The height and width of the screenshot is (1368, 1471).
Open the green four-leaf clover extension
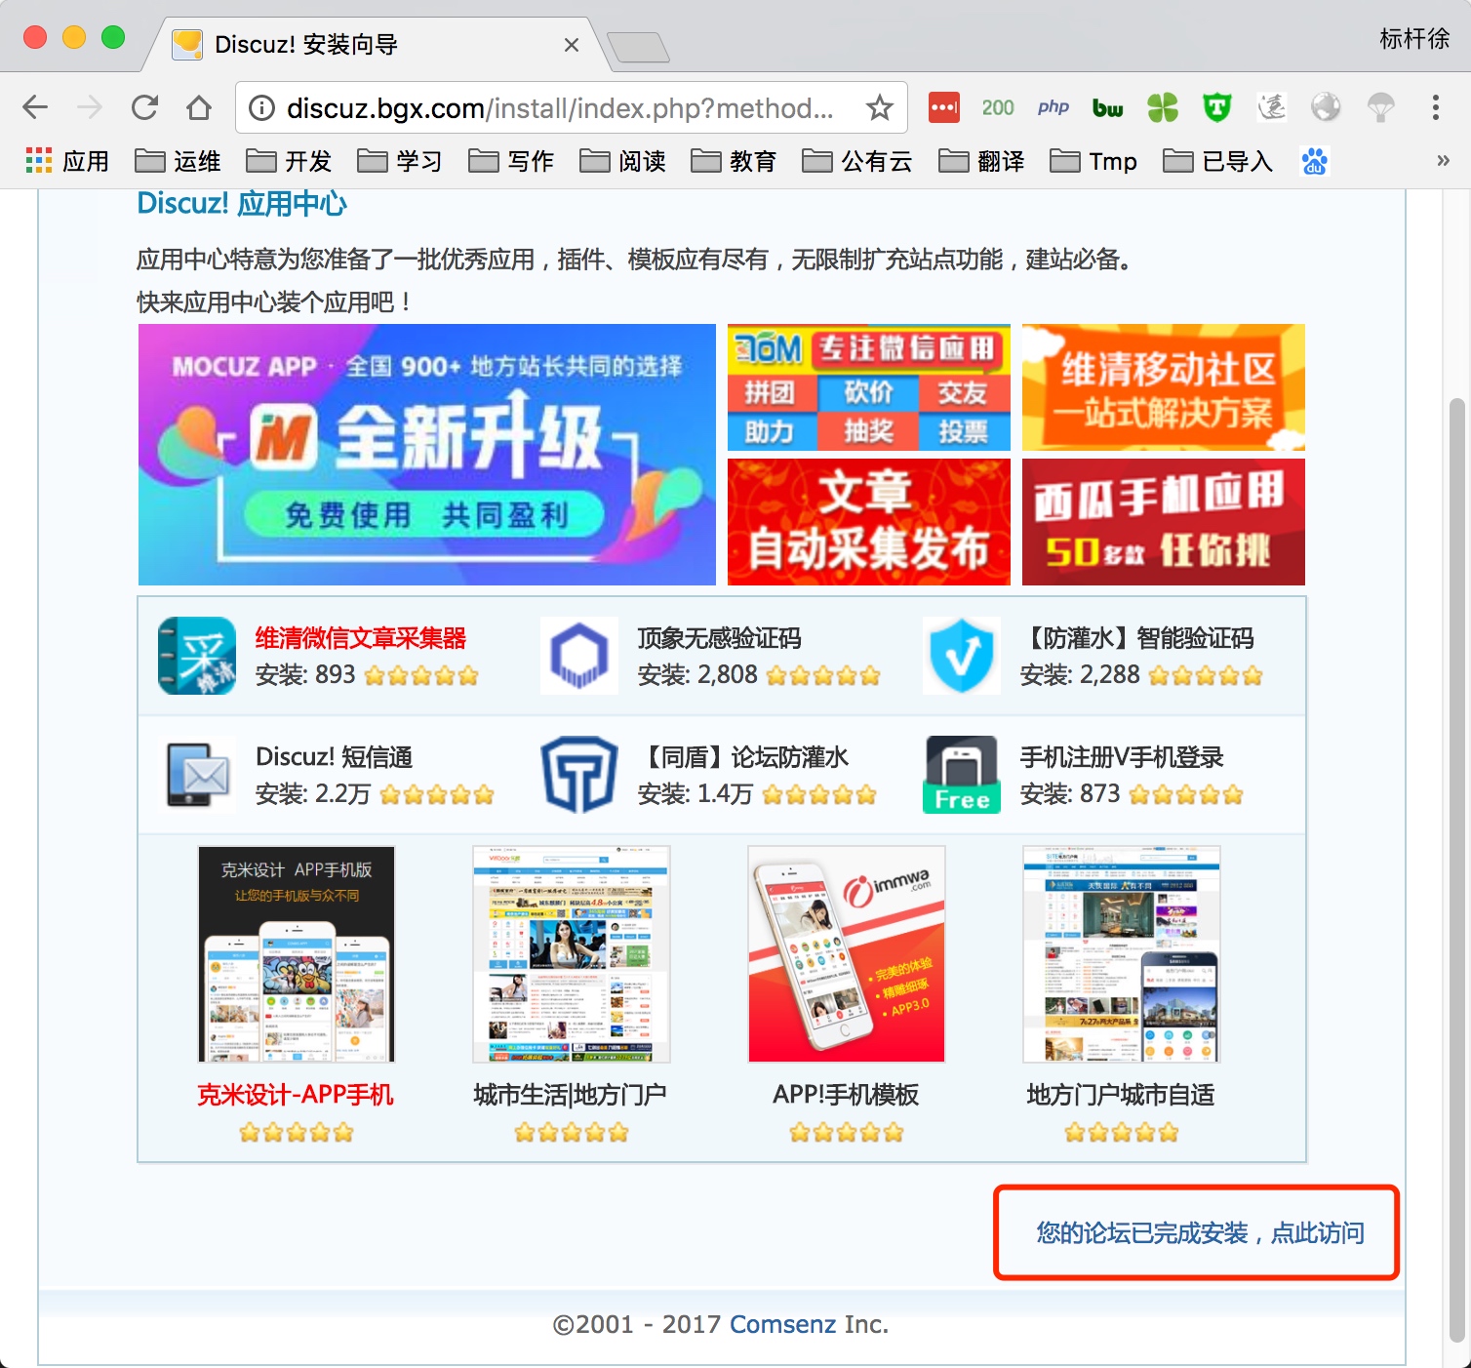click(x=1162, y=107)
